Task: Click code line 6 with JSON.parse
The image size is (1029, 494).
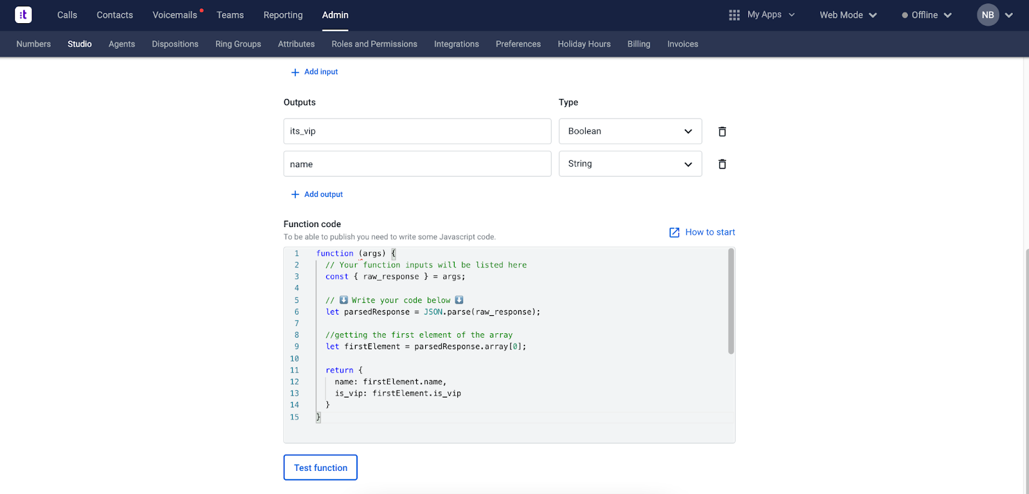Action: [433, 312]
